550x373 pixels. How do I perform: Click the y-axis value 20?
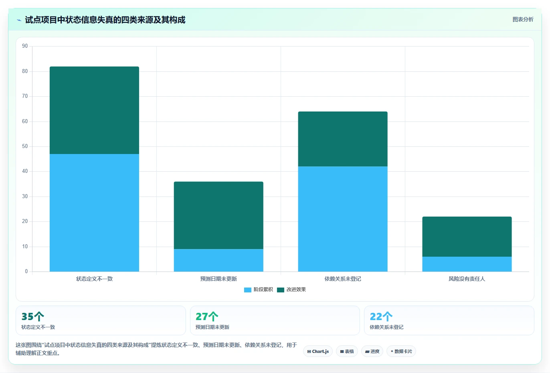25,221
